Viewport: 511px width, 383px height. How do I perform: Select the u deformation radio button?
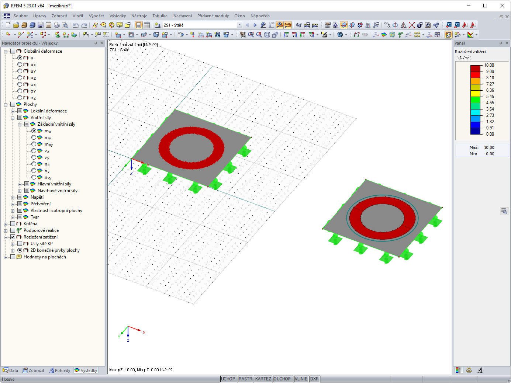20,58
